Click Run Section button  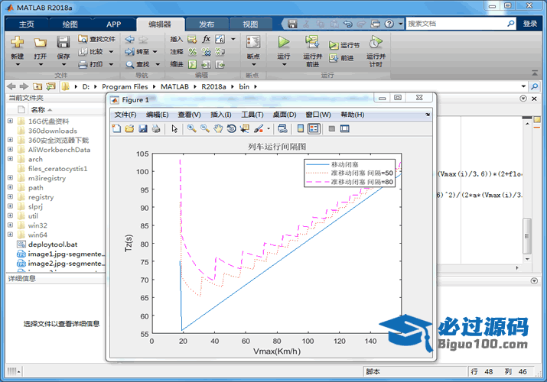click(x=344, y=45)
